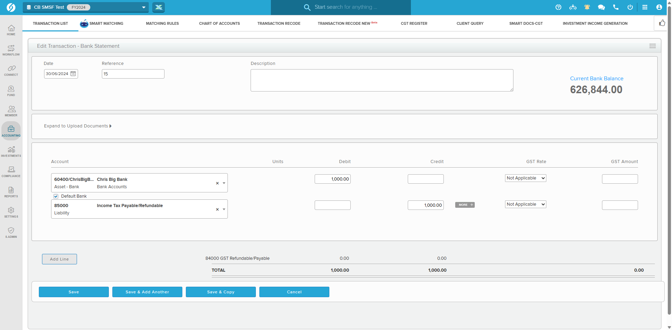The height and width of the screenshot is (330, 672).
Task: Click GST Amount field for Chris Big Bank row
Action: (620, 179)
